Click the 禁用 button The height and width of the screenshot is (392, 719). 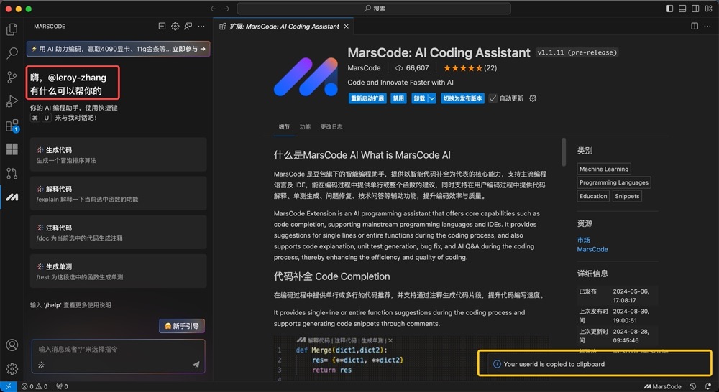(398, 98)
